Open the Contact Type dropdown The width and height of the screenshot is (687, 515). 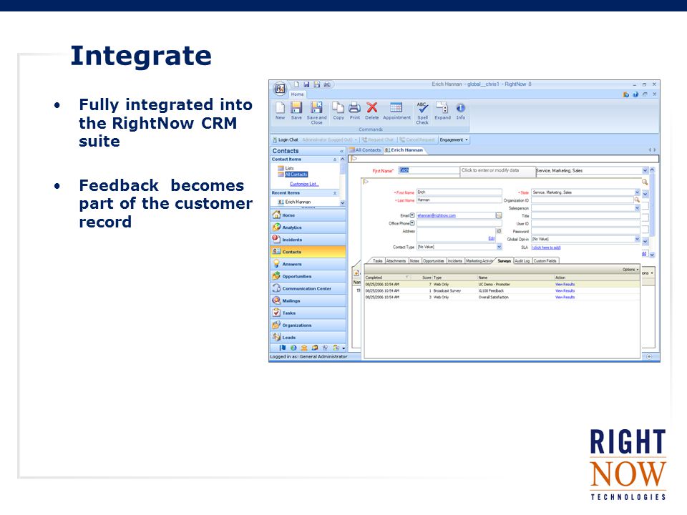click(x=499, y=247)
